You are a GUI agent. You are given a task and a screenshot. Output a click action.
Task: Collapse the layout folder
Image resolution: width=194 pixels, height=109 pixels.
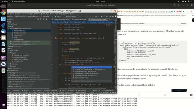pos(9,53)
